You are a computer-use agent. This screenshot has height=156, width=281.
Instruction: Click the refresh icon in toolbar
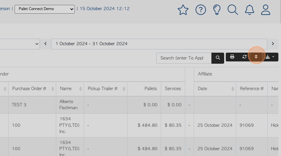244,57
